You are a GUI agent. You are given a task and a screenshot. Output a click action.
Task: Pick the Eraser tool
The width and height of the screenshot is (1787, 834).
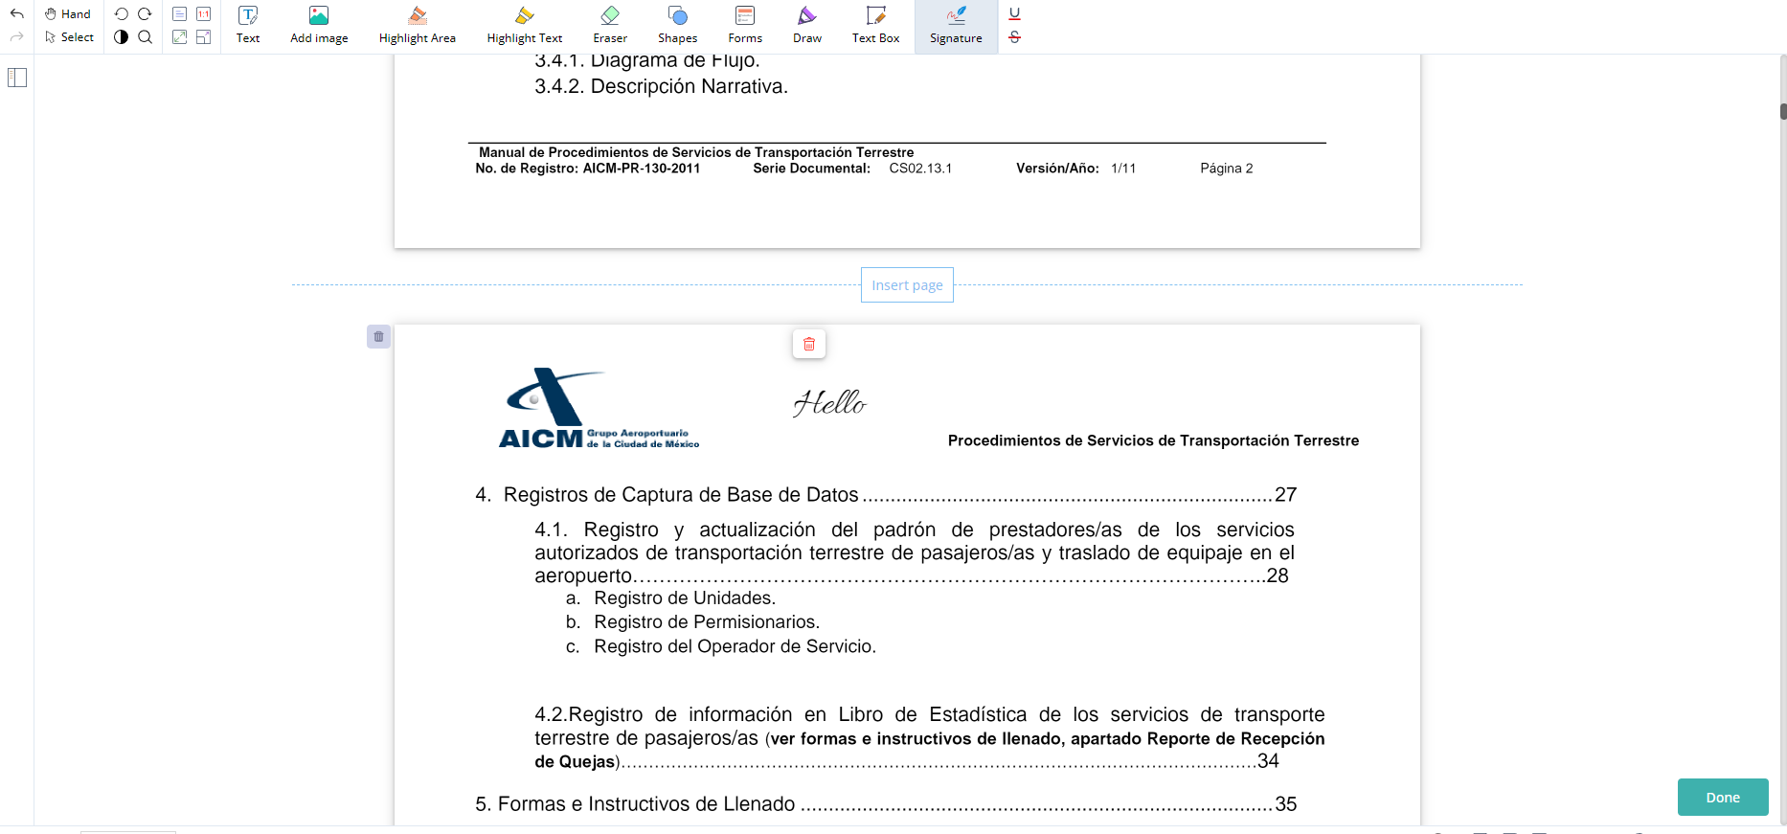click(610, 26)
